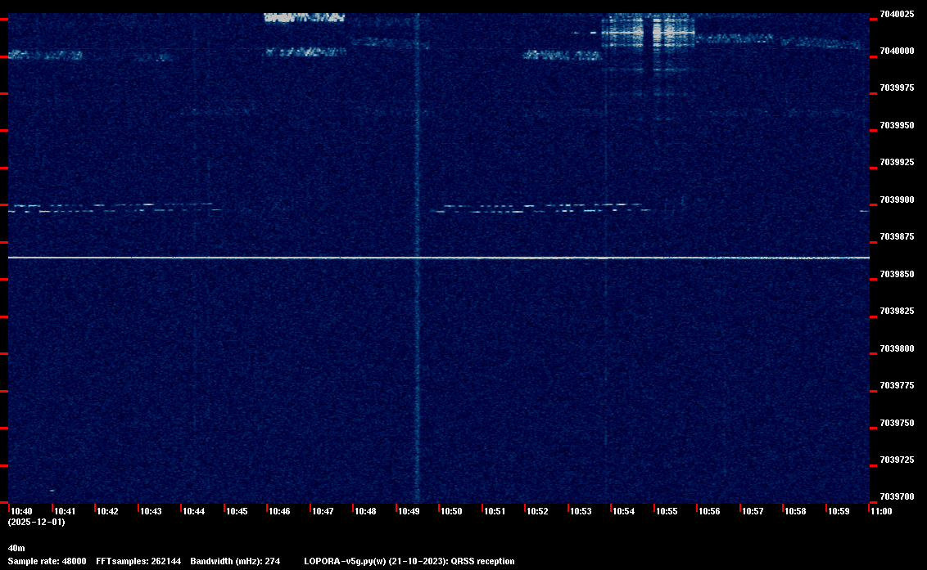Click the 10:45 time axis label
927x570 pixels.
[237, 511]
